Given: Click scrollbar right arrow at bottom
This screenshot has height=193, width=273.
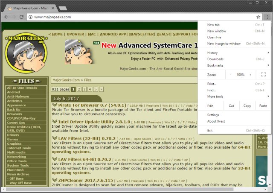Looking at the screenshot, I should (x=265, y=189).
